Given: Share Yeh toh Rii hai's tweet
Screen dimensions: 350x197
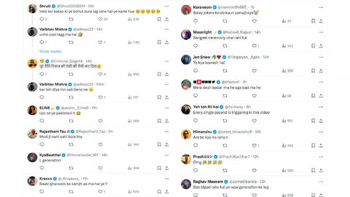Looking at the screenshot, I should coord(321,121).
